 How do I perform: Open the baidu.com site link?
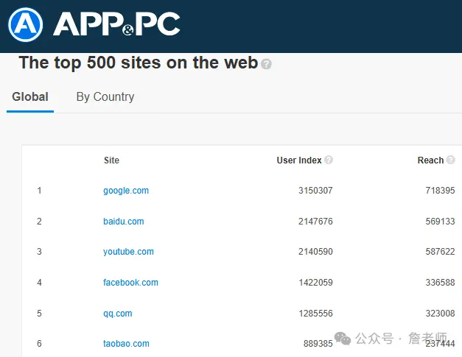[x=124, y=222]
